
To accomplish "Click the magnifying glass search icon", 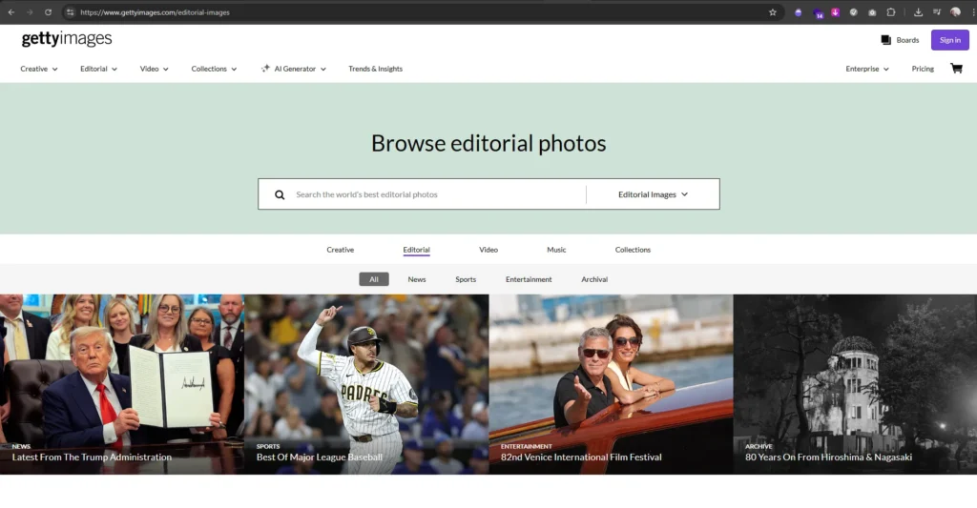I will pos(280,194).
